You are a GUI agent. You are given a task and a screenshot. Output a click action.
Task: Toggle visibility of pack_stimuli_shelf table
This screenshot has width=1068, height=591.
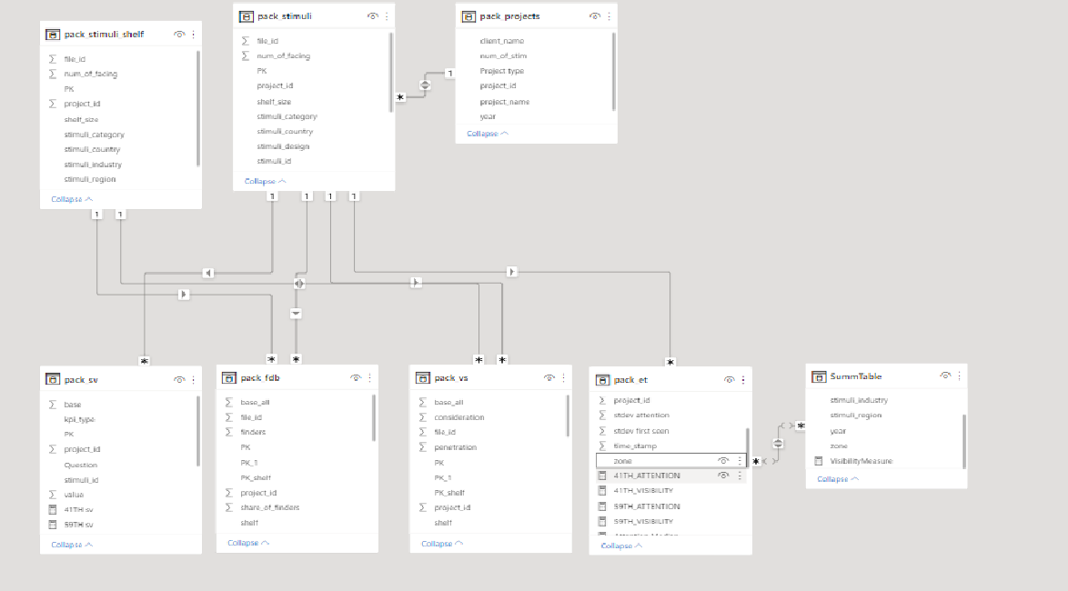179,34
